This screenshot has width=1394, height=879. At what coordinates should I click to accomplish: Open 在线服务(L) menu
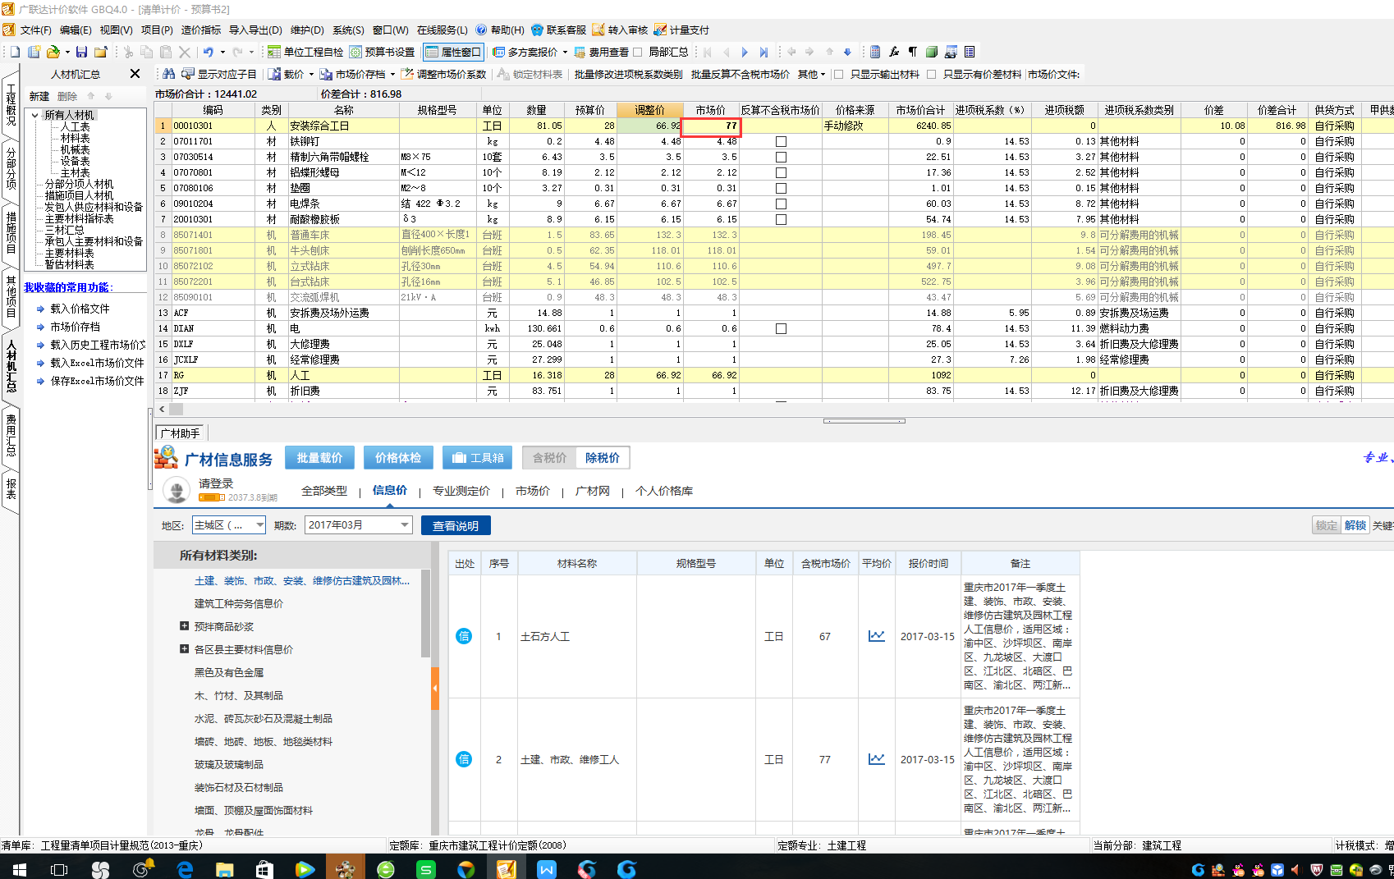443,30
